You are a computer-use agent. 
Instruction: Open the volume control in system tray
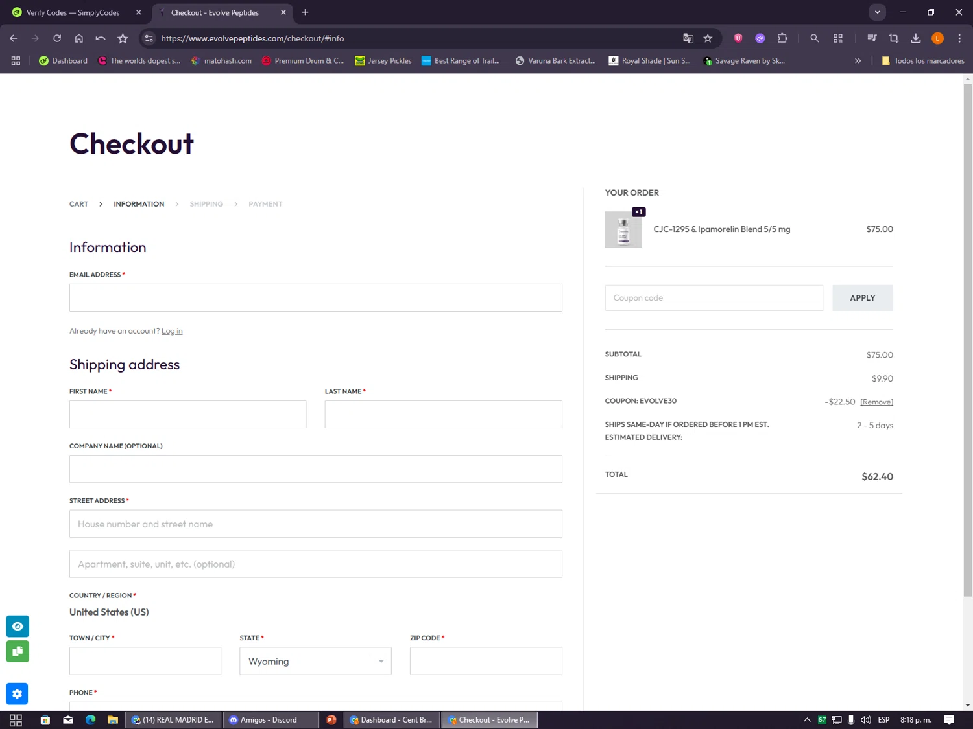(865, 720)
